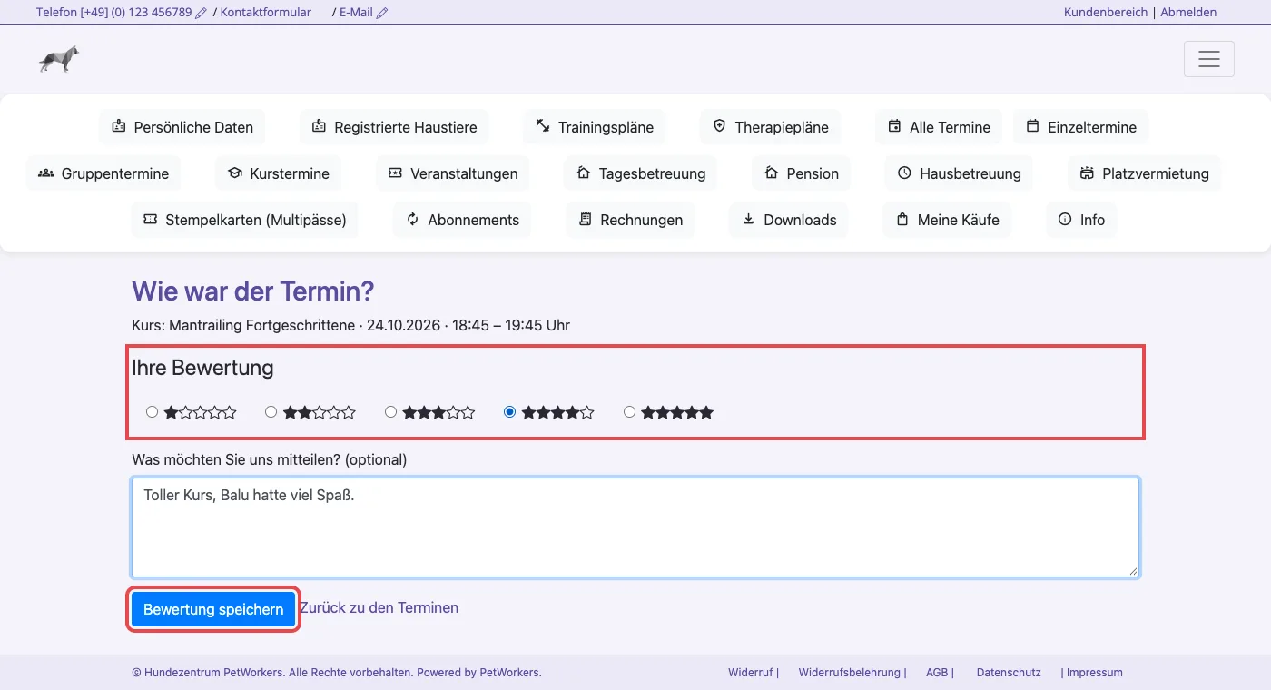
Task: Choose the three-star rating
Action: (391, 412)
